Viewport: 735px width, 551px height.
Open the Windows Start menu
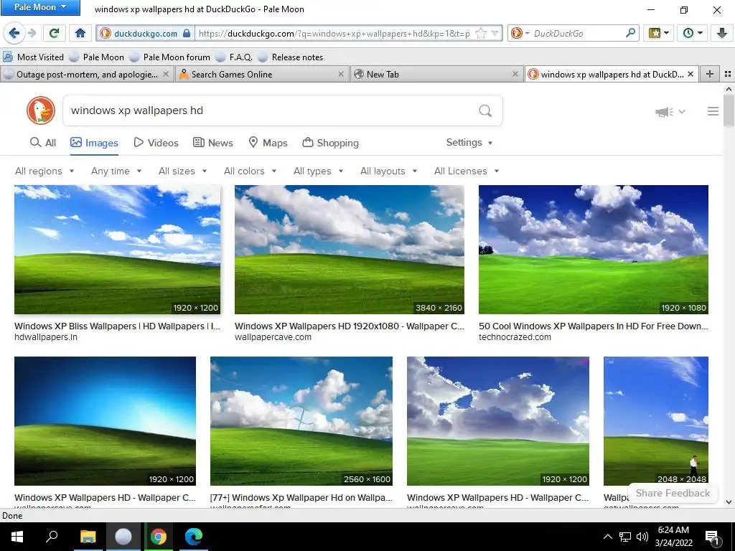pos(17,537)
